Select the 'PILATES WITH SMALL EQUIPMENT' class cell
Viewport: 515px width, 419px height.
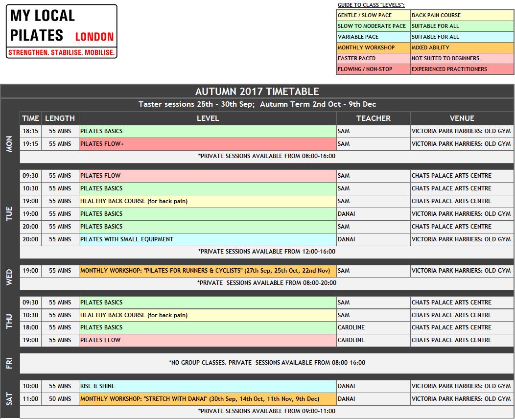click(x=208, y=239)
